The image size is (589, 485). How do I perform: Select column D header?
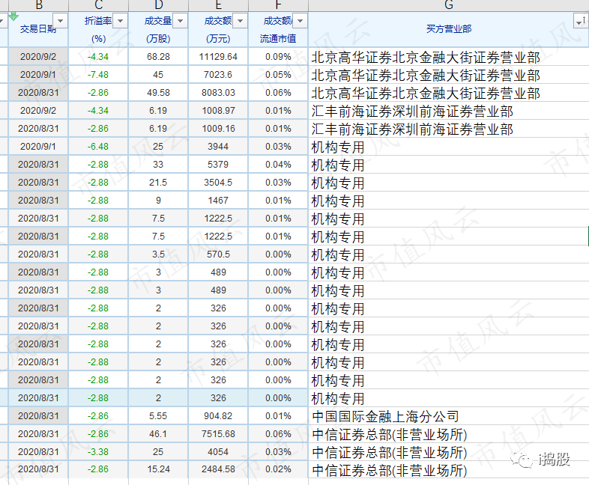click(159, 5)
